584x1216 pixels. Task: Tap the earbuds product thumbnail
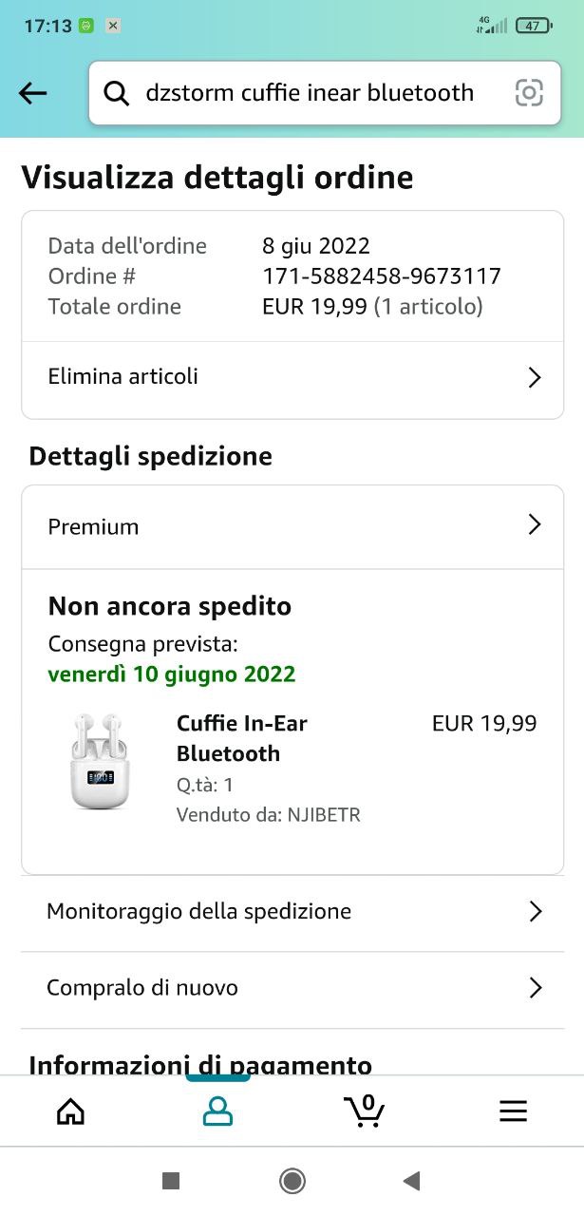point(99,761)
